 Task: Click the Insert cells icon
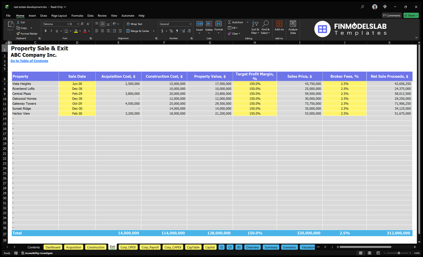[200, 24]
